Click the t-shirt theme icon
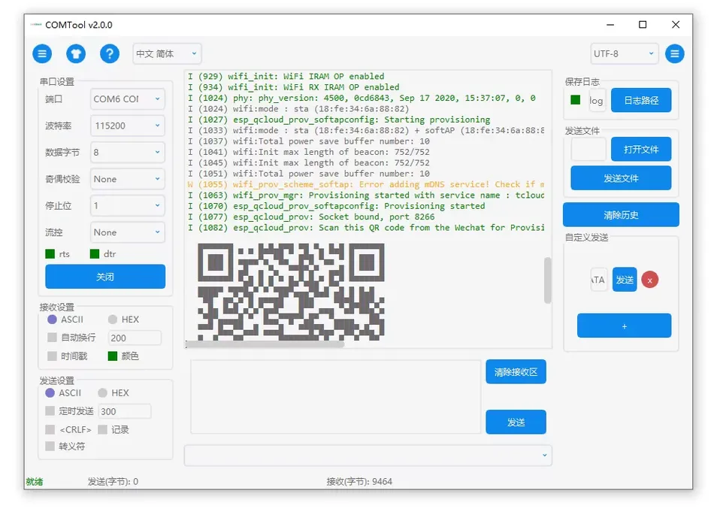The height and width of the screenshot is (512, 714). (x=75, y=53)
